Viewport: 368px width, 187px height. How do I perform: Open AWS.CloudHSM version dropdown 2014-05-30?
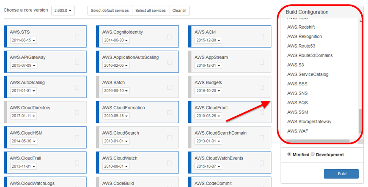click(x=23, y=141)
